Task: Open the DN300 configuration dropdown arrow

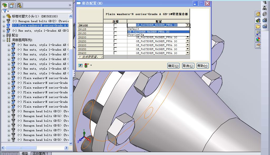Action: [187, 45]
